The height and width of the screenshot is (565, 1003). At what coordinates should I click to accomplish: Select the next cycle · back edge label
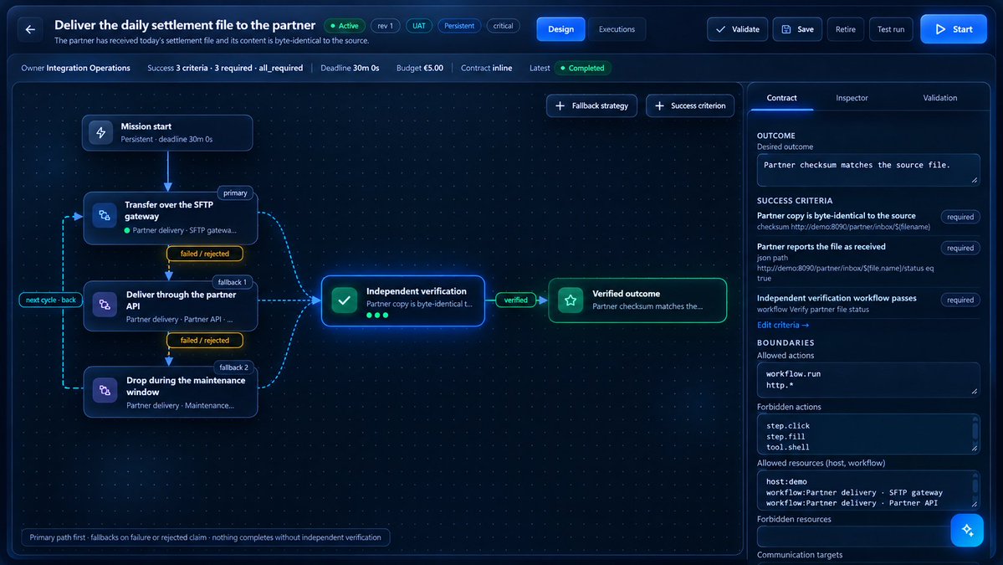tap(50, 300)
